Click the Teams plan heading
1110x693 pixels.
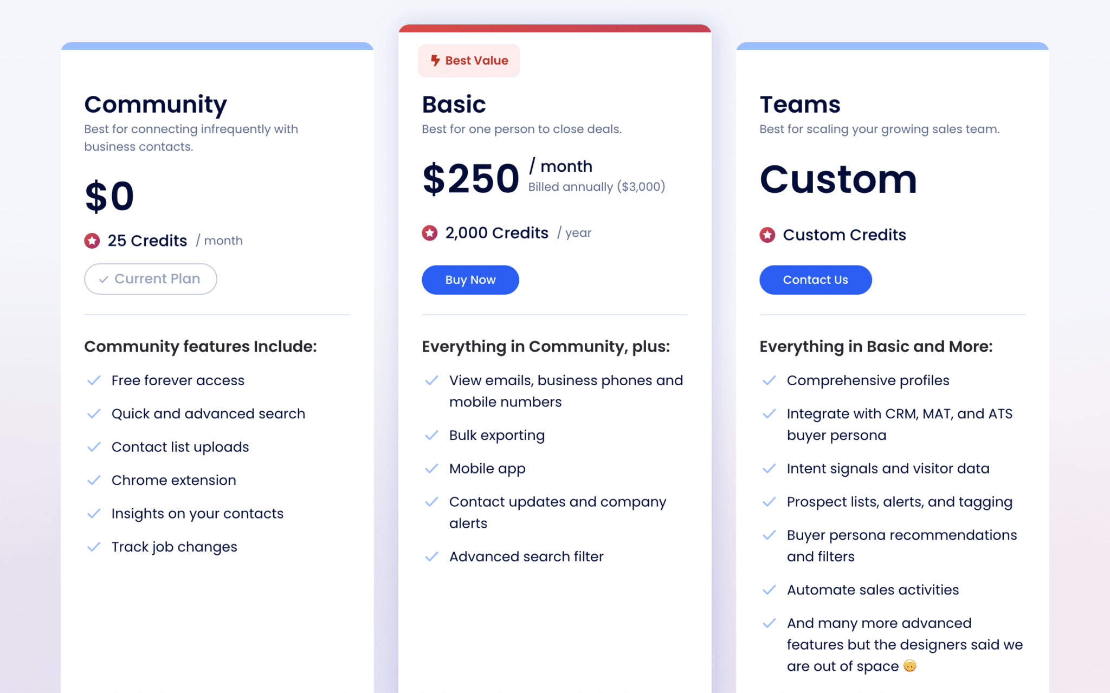tap(800, 104)
